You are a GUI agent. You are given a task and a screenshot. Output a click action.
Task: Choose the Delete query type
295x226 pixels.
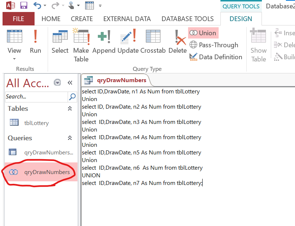178,42
